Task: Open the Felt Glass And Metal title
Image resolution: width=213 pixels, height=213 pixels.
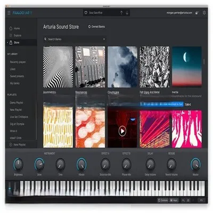Action: pyautogui.click(x=150, y=92)
